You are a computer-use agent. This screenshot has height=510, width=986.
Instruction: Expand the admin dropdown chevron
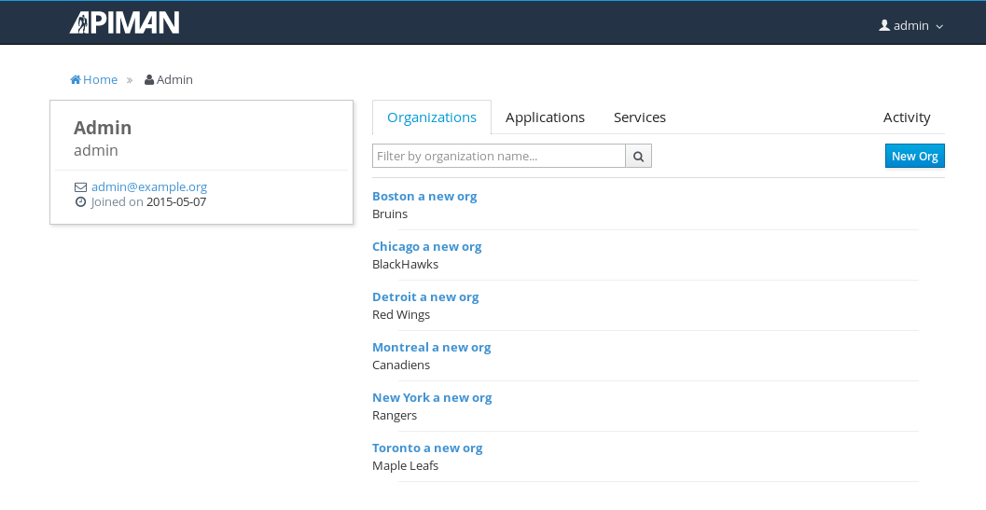point(939,26)
